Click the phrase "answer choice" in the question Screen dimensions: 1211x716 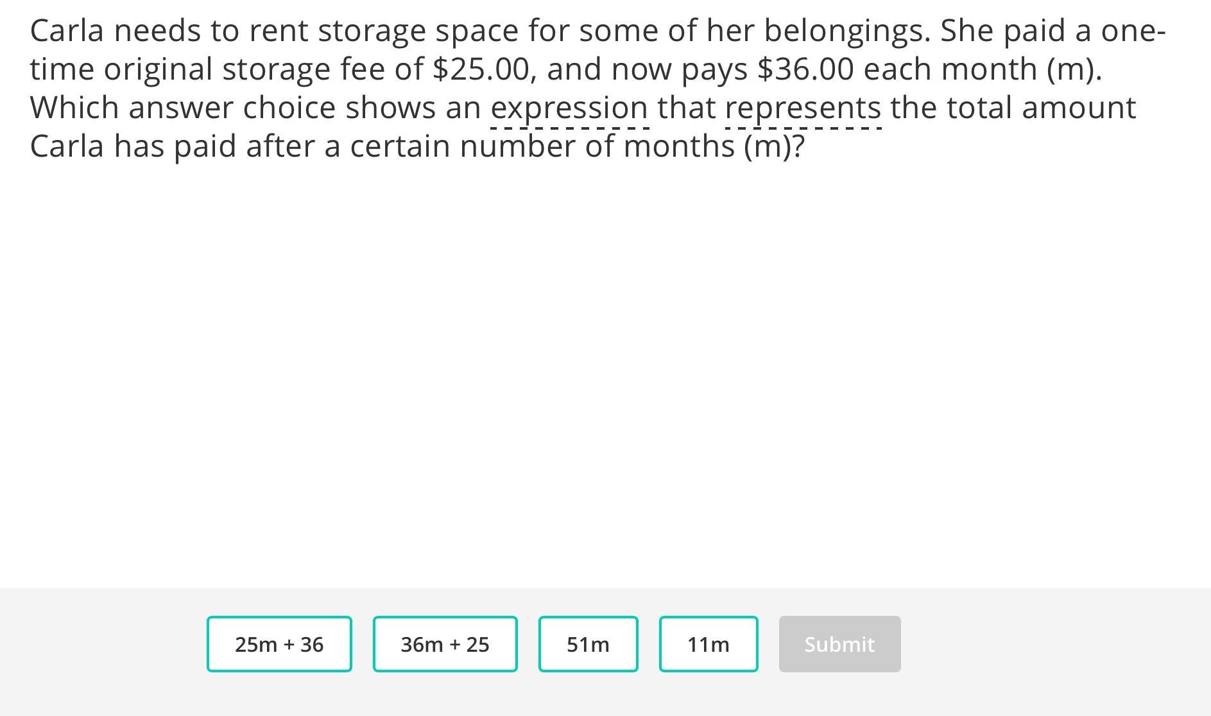click(x=232, y=108)
